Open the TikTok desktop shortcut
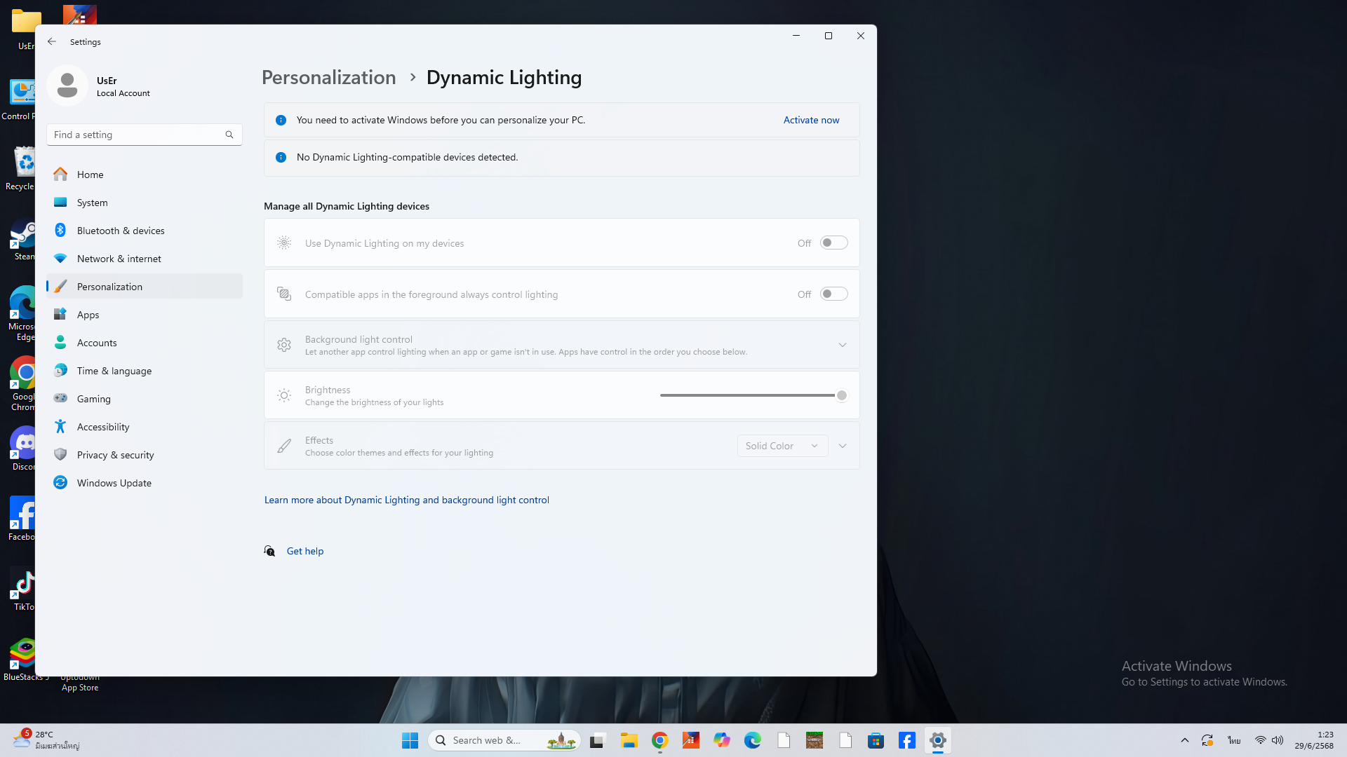Viewport: 1347px width, 757px height. [23, 590]
